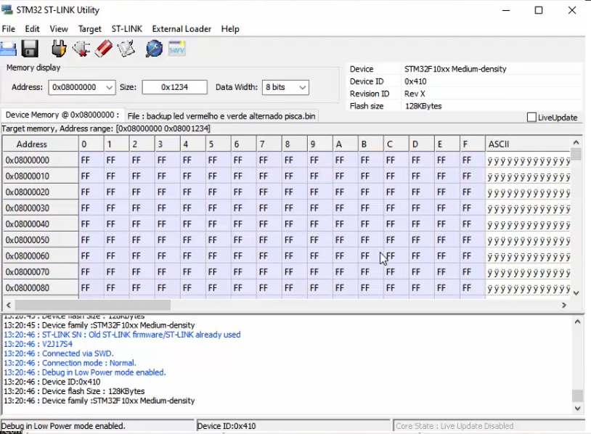
Task: Click the Program and verify icon
Action: 126,49
